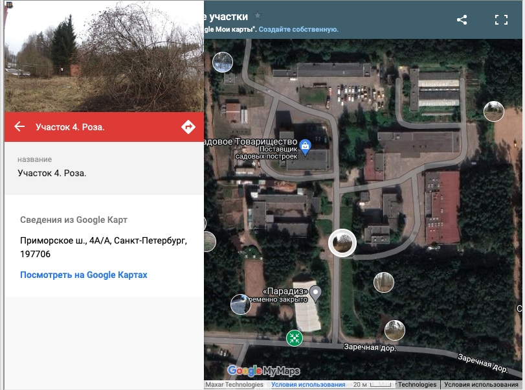The height and width of the screenshot is (390, 525).
Task: Star this map using the star icon
Action: tap(258, 16)
